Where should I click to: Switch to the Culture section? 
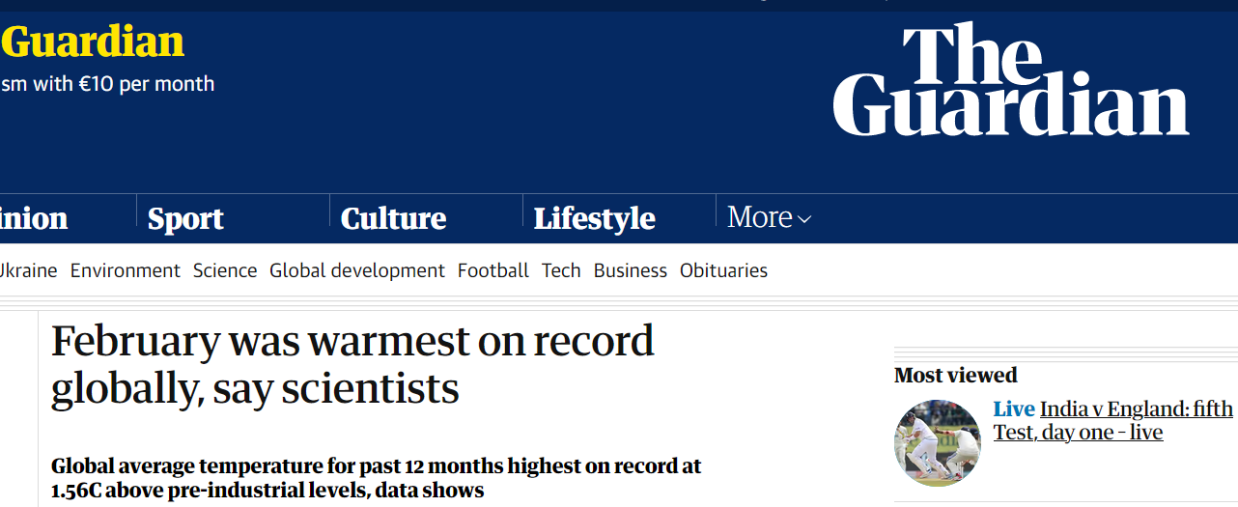click(393, 219)
